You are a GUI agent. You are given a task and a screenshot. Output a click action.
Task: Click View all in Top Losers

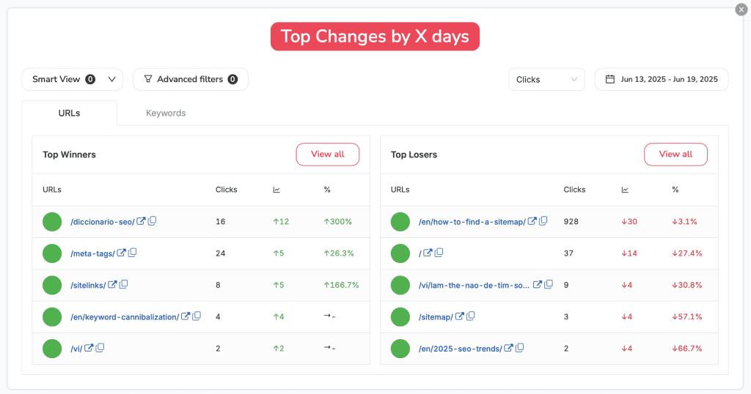pos(675,155)
